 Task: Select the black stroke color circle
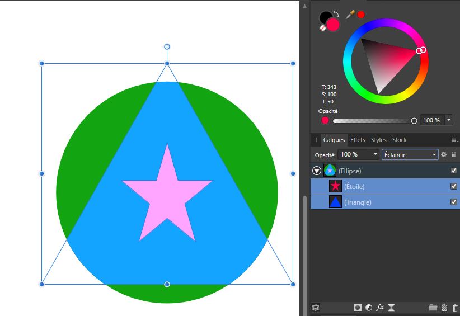325,17
